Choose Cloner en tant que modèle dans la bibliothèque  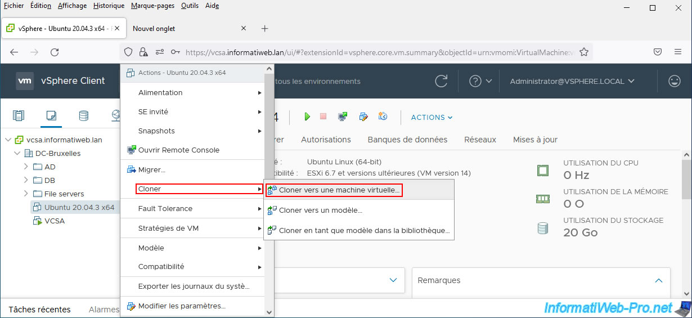tap(359, 230)
